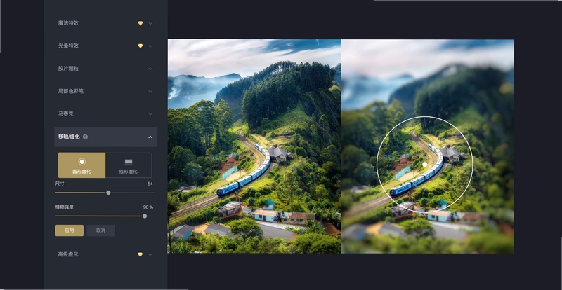
Task: Expand the 马赛克 section chevron
Action: pos(150,114)
